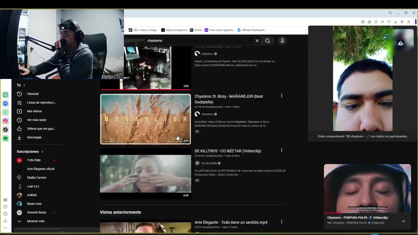The height and width of the screenshot is (235, 418).
Task: Take a snapshot with the camera icon
Action: click(369, 22)
